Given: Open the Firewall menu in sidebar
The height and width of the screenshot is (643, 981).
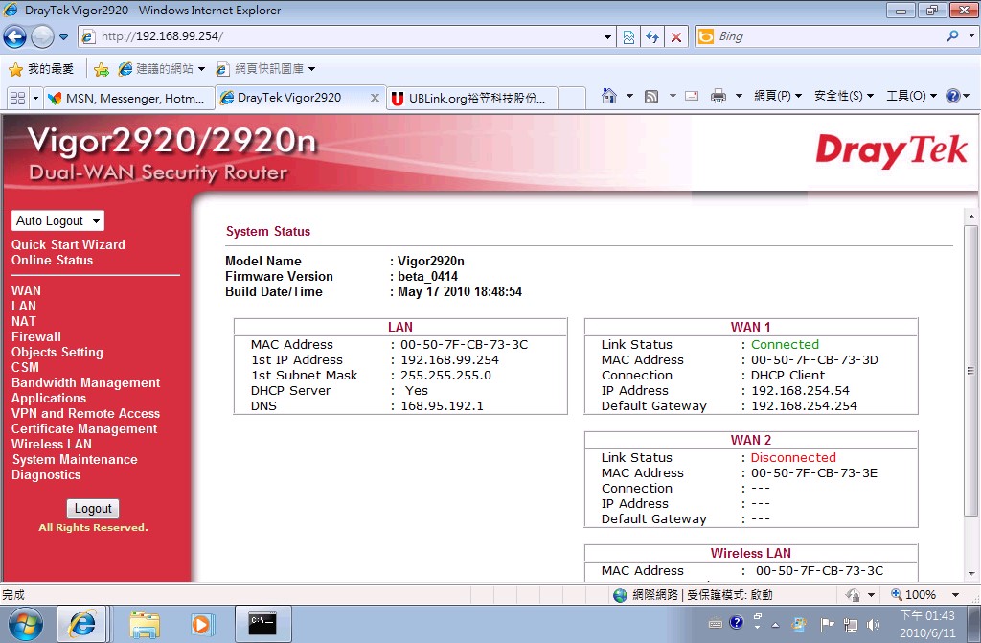Looking at the screenshot, I should (36, 337).
